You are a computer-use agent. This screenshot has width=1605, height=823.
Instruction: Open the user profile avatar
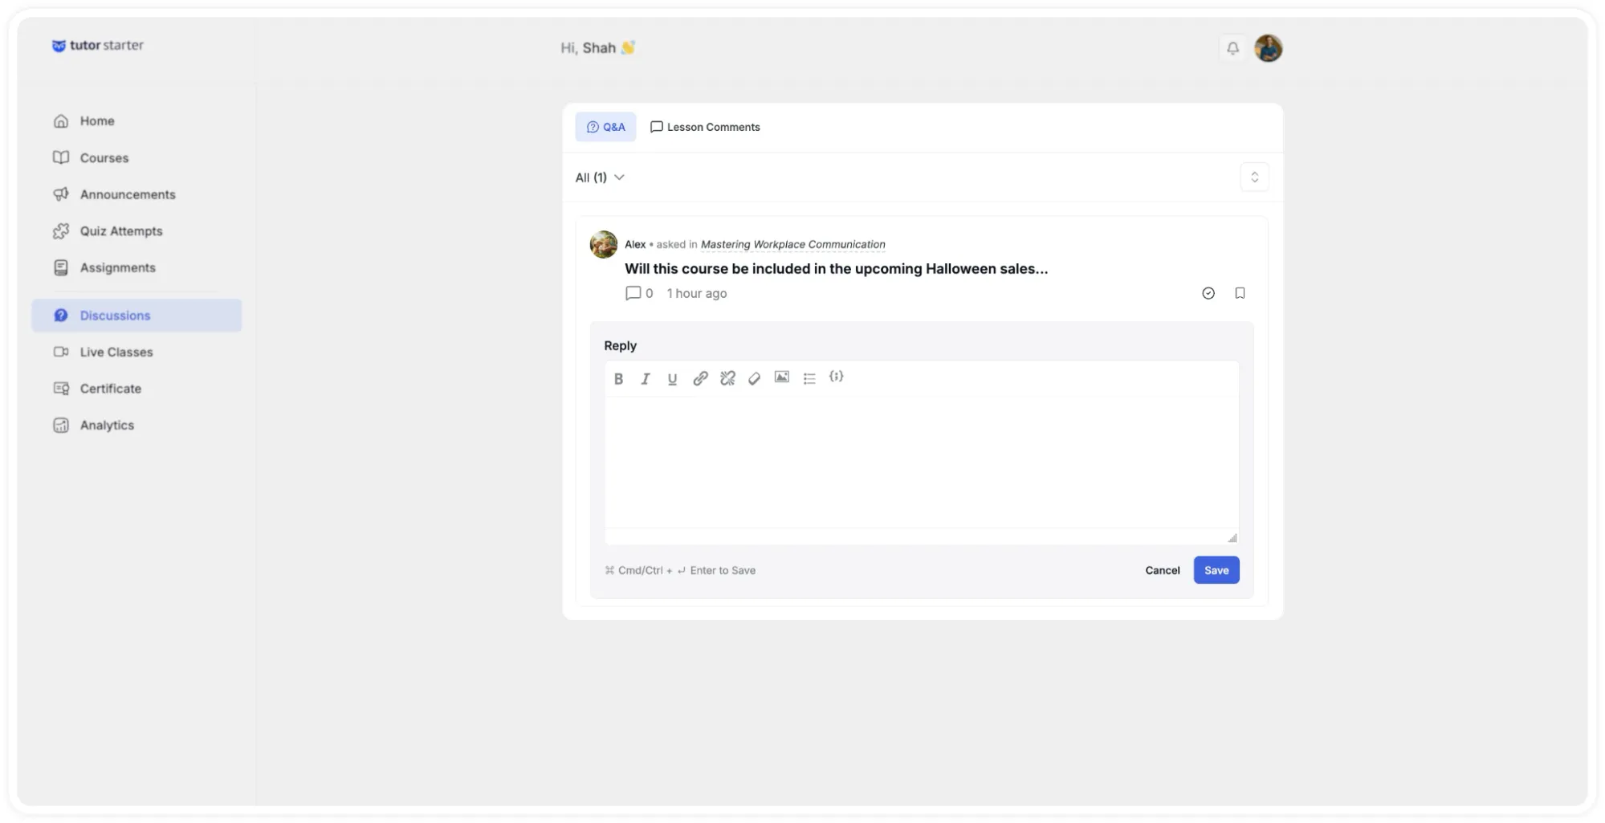point(1268,48)
